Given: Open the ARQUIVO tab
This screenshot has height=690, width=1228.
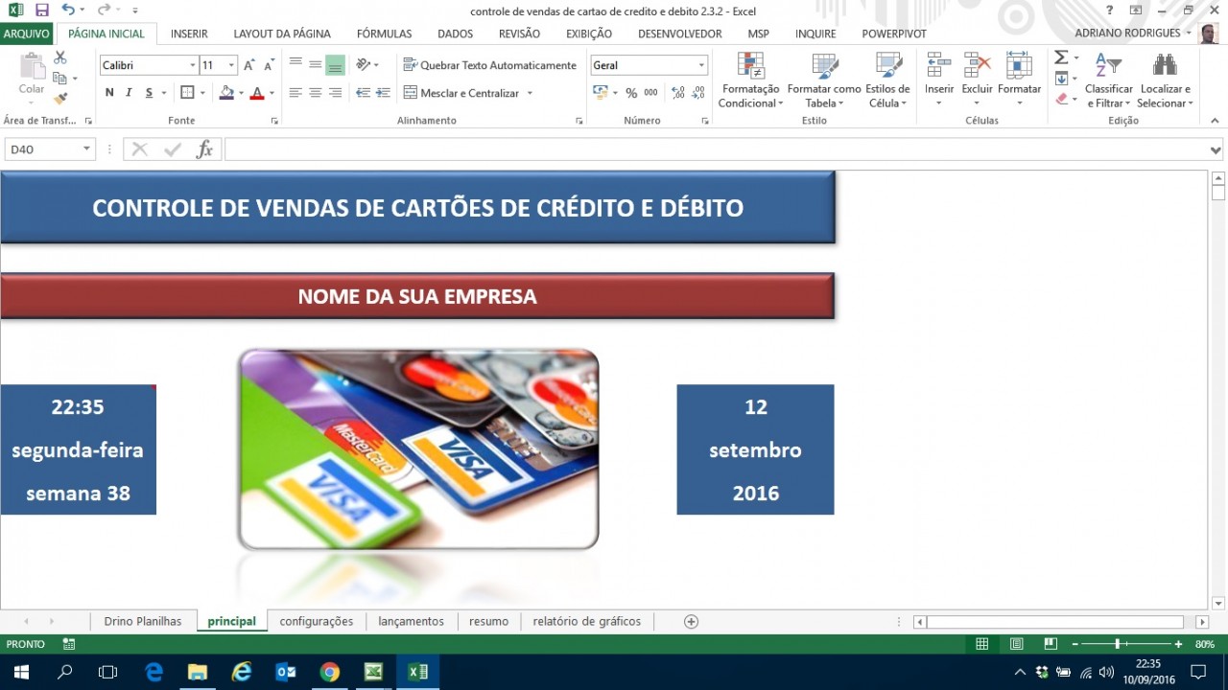Looking at the screenshot, I should click(27, 34).
